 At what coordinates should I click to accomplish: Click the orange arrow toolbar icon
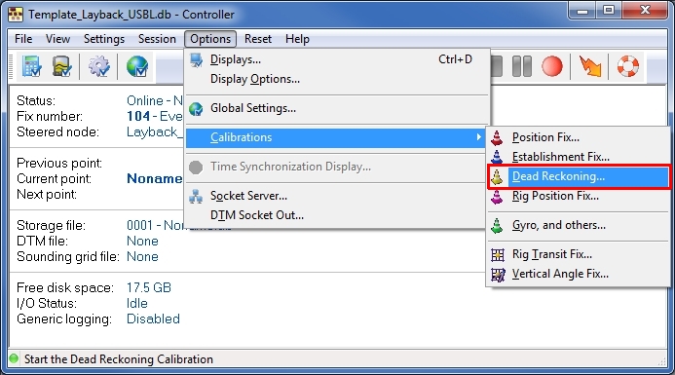click(589, 67)
